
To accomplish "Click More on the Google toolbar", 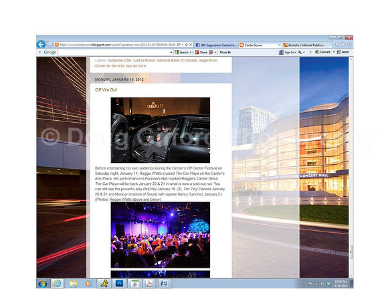I will pyautogui.click(x=225, y=52).
